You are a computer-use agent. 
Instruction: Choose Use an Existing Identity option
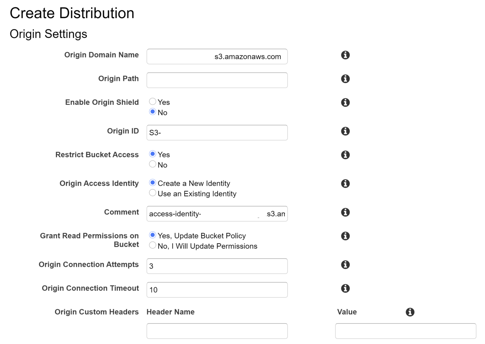click(x=153, y=193)
